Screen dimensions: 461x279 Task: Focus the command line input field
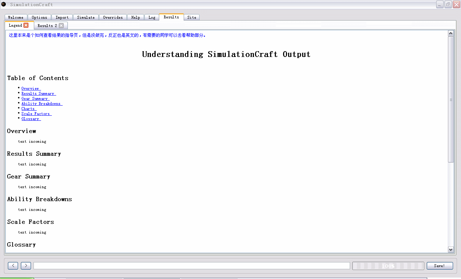click(x=192, y=266)
